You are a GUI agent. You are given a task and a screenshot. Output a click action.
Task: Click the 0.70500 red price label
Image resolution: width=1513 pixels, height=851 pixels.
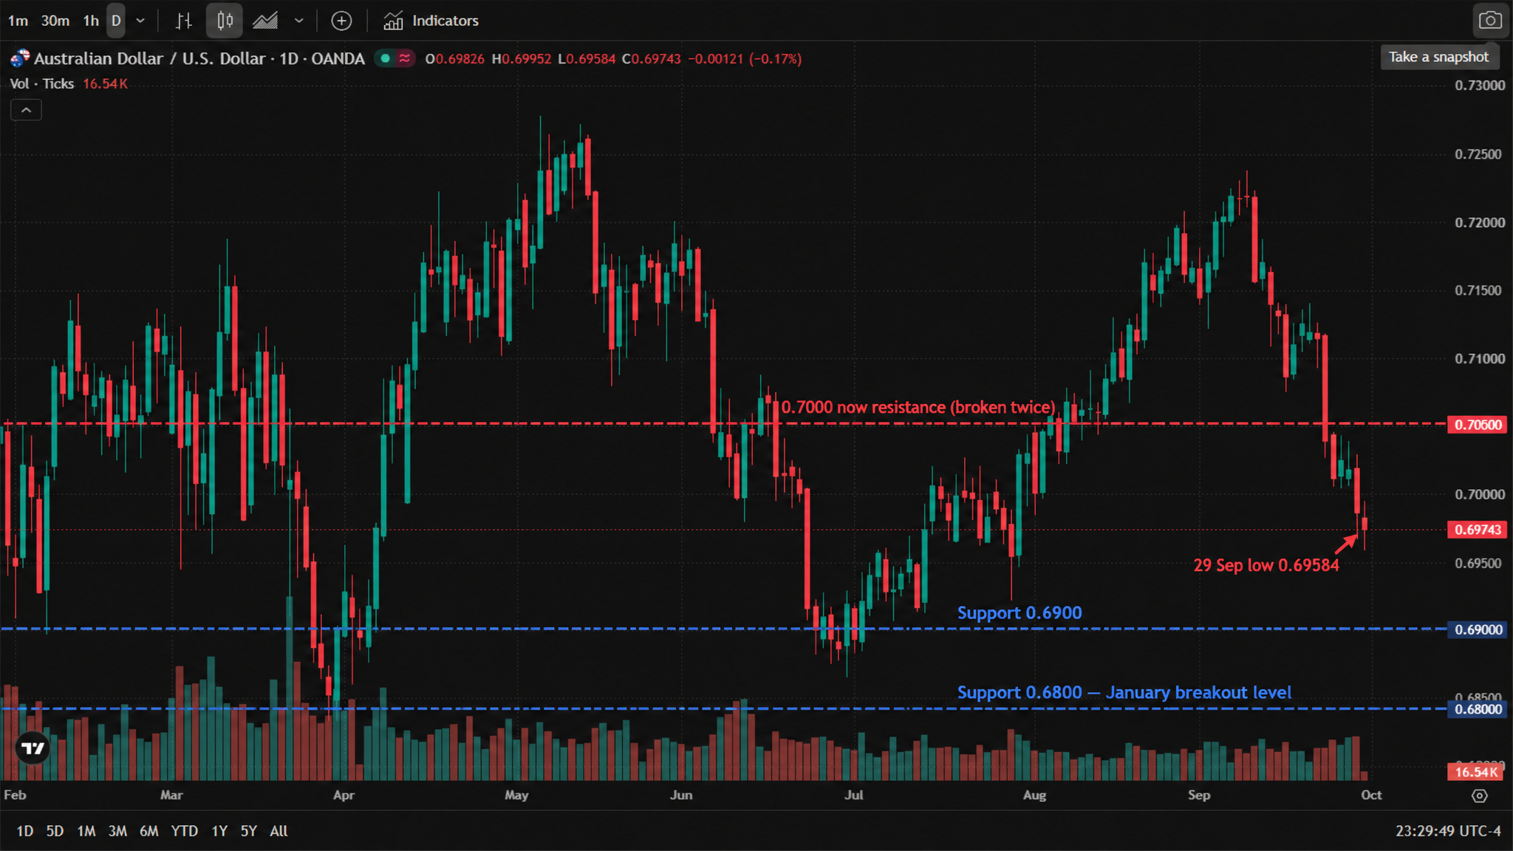tap(1477, 425)
